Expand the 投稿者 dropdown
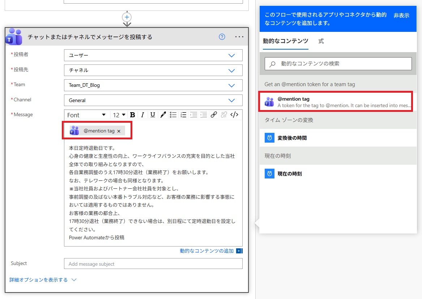This screenshot has width=422, height=299. tap(231, 55)
